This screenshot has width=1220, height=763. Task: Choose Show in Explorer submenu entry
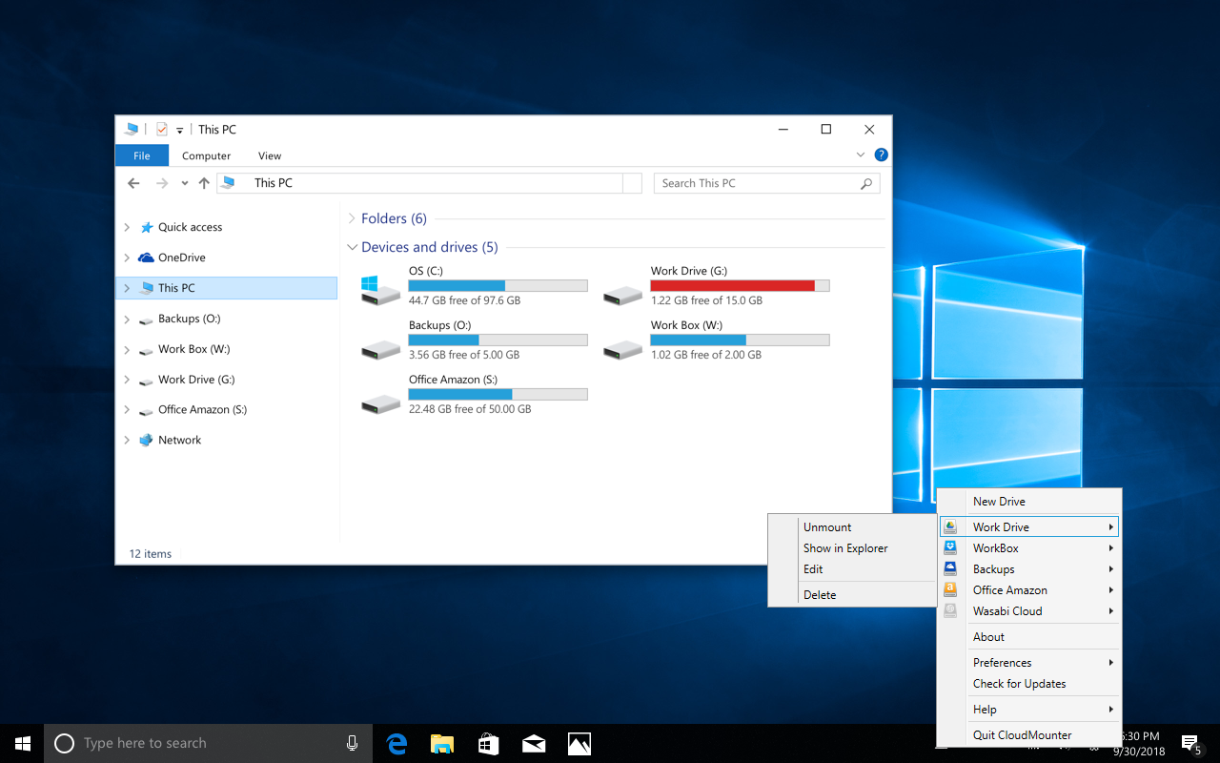pos(844,548)
